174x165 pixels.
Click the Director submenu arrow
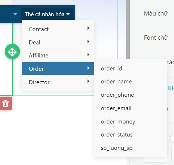(x=88, y=81)
